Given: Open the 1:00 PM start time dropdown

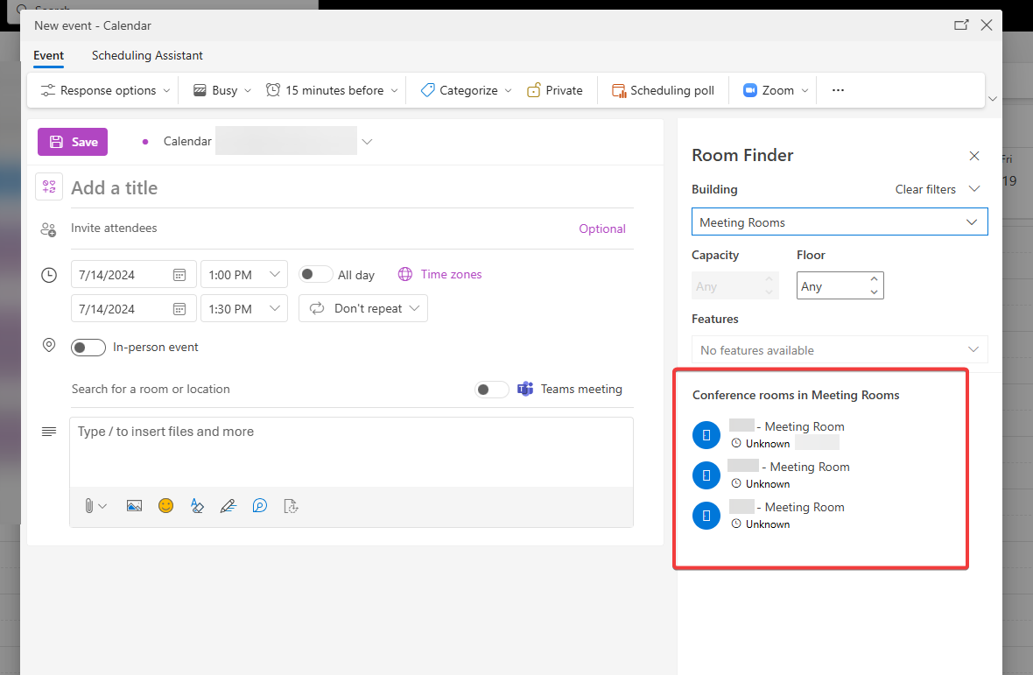Looking at the screenshot, I should (243, 275).
